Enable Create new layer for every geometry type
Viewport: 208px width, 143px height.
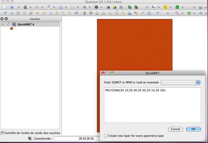(106, 136)
